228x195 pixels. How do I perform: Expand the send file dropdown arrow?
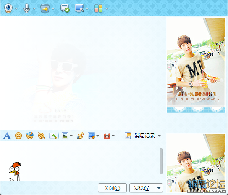click(x=53, y=8)
